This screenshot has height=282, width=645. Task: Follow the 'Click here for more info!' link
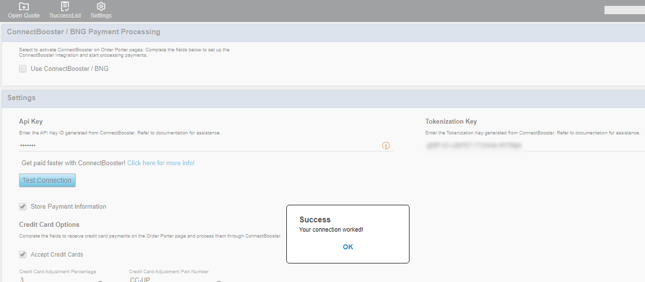tap(161, 163)
